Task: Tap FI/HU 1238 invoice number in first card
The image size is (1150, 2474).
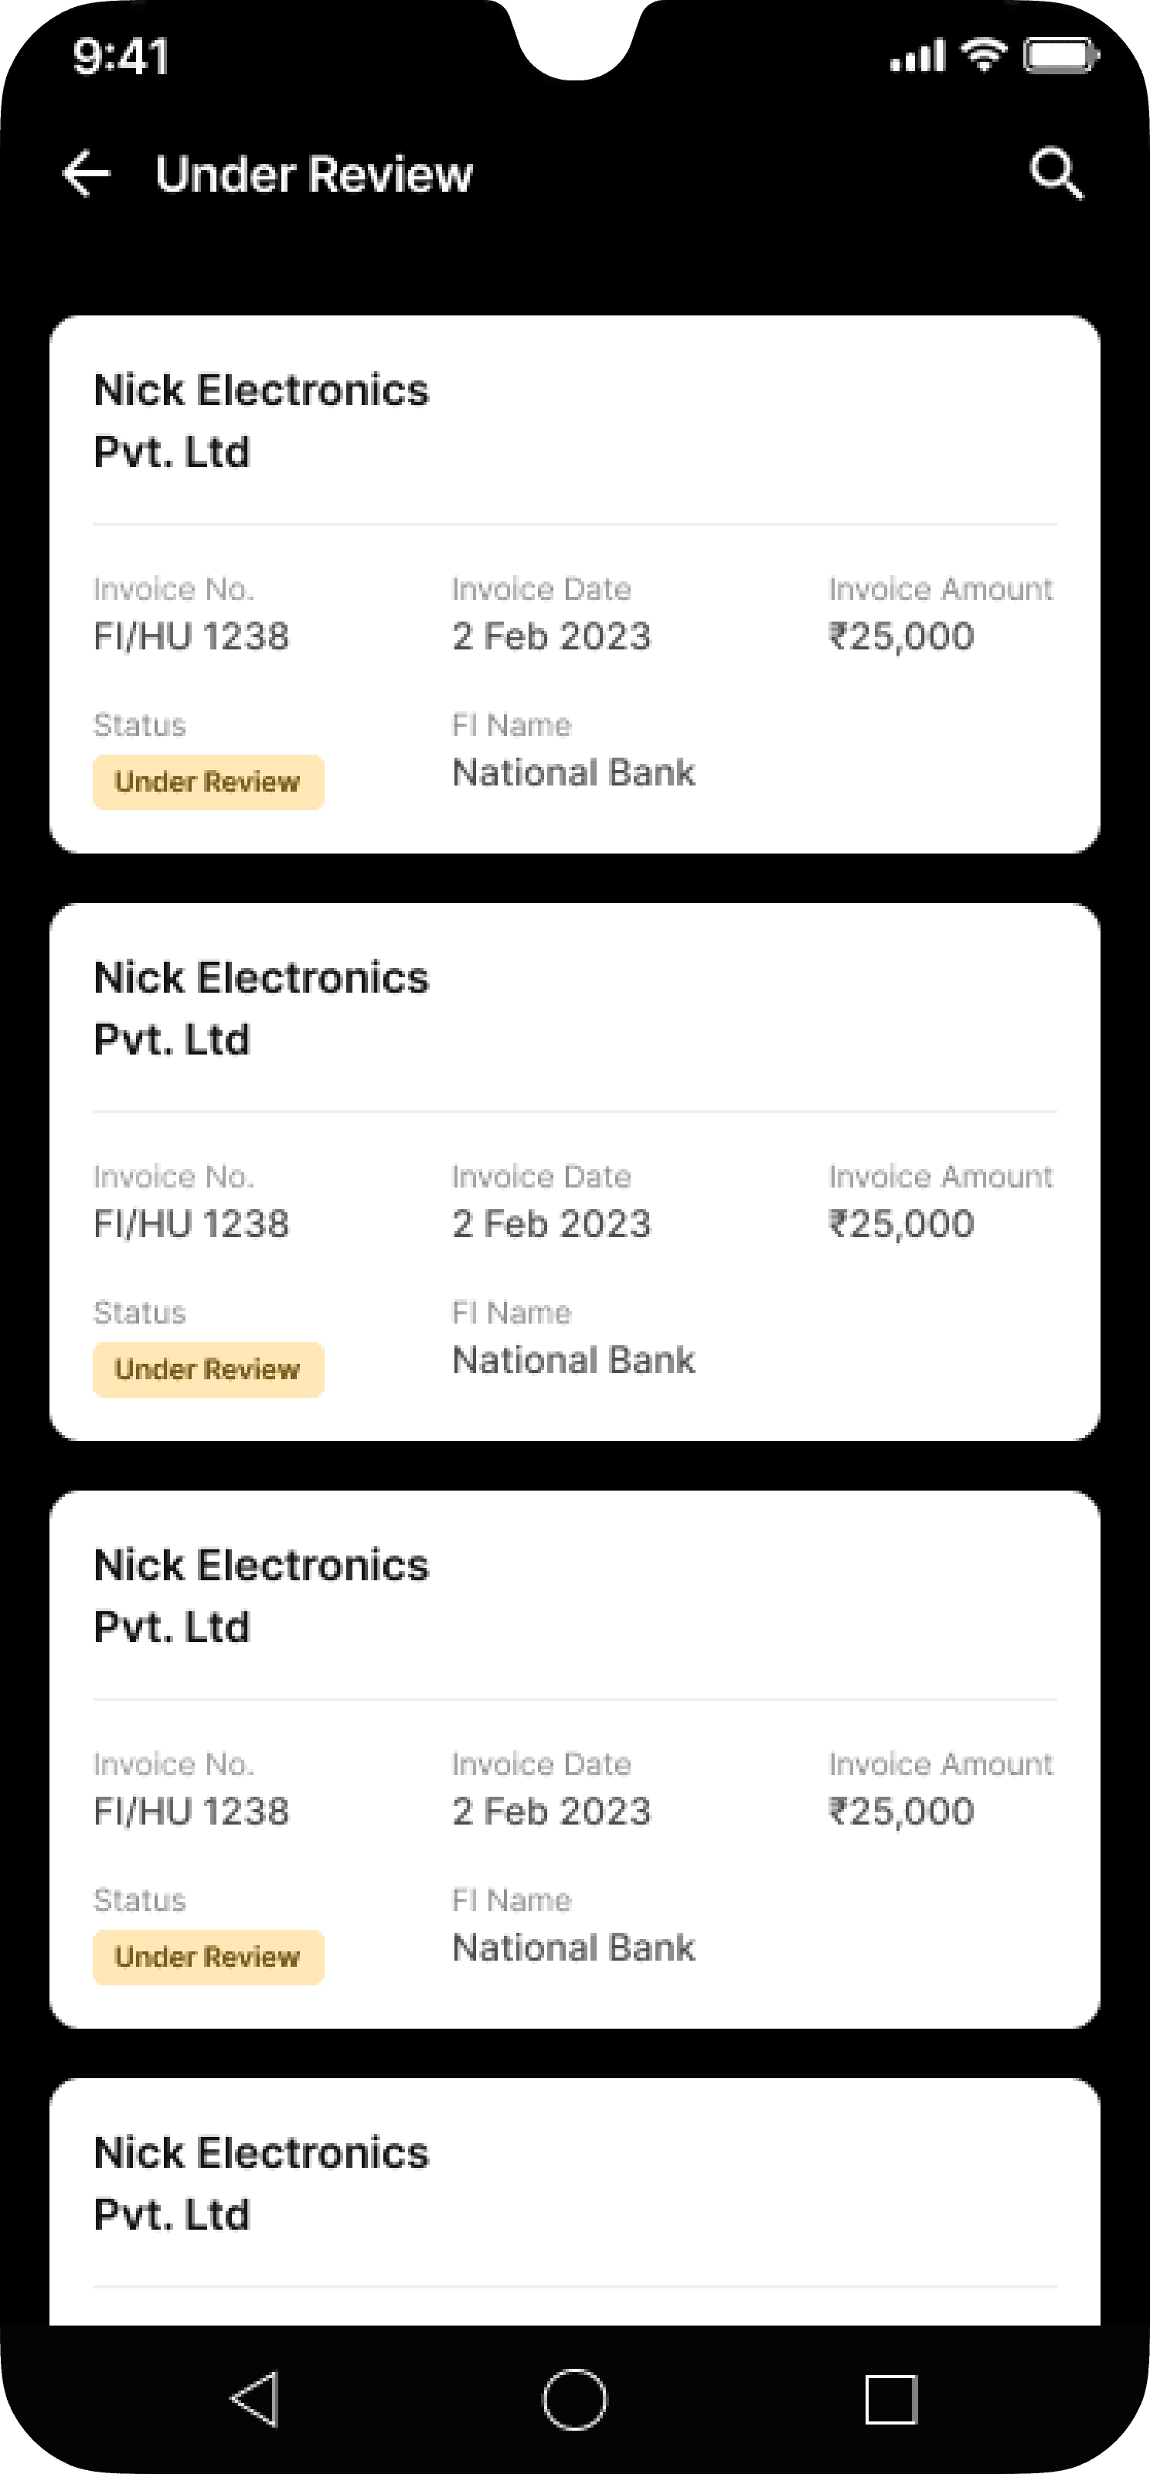Action: [191, 636]
